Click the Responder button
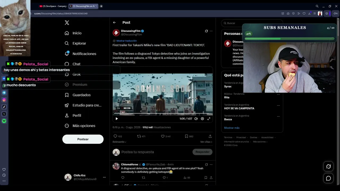 (x=202, y=152)
